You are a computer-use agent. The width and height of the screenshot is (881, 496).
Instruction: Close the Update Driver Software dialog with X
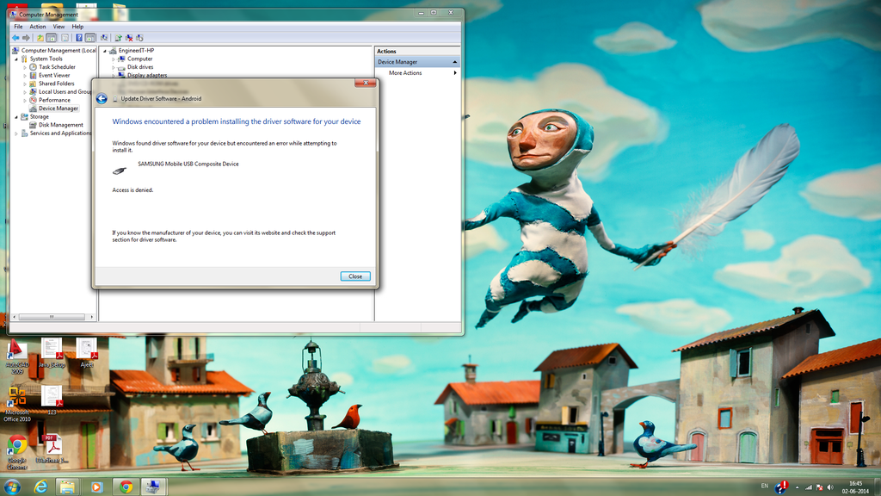tap(365, 83)
